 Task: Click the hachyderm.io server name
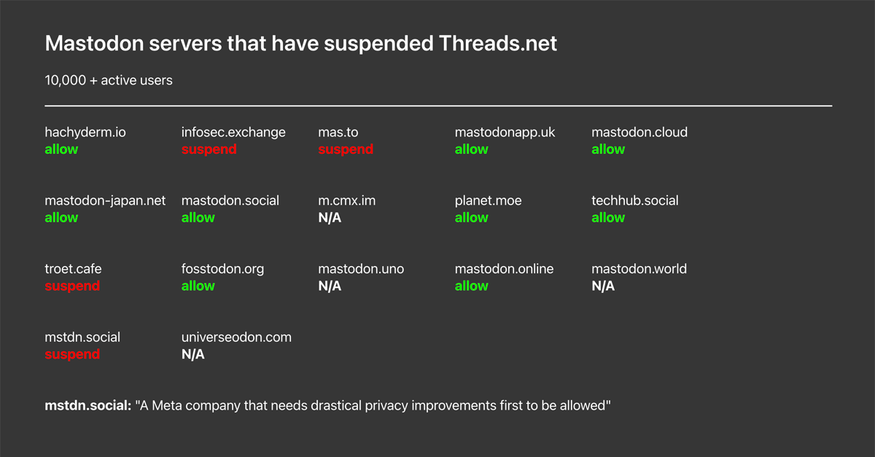point(85,132)
